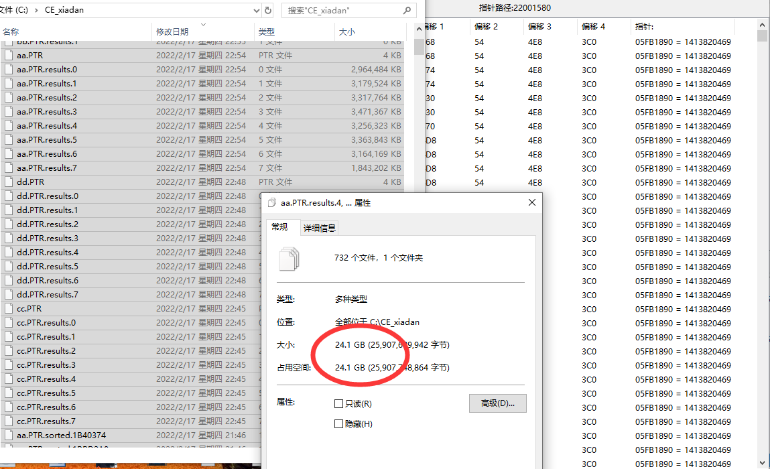Click the file icon next to dd.PTR
The width and height of the screenshot is (770, 469).
(9, 182)
